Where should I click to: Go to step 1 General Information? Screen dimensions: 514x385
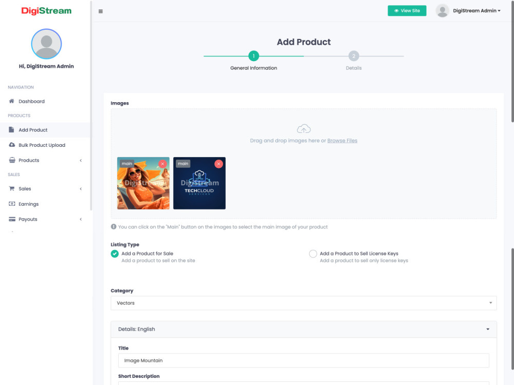[253, 56]
